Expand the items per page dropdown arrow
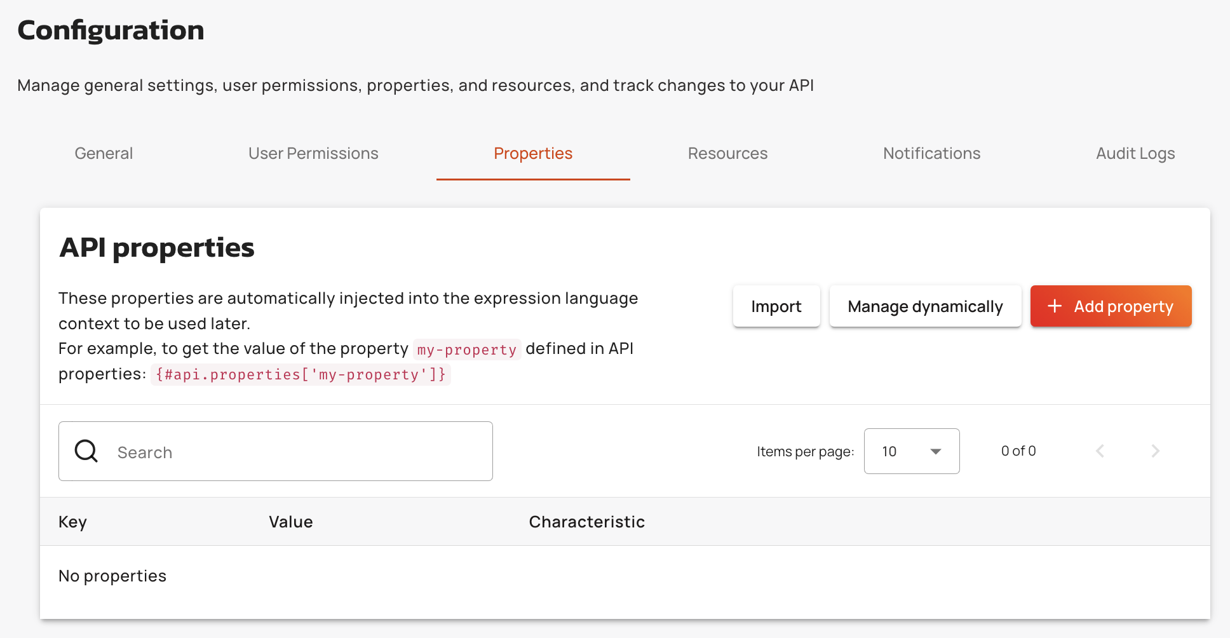Image resolution: width=1230 pixels, height=638 pixels. (x=935, y=451)
